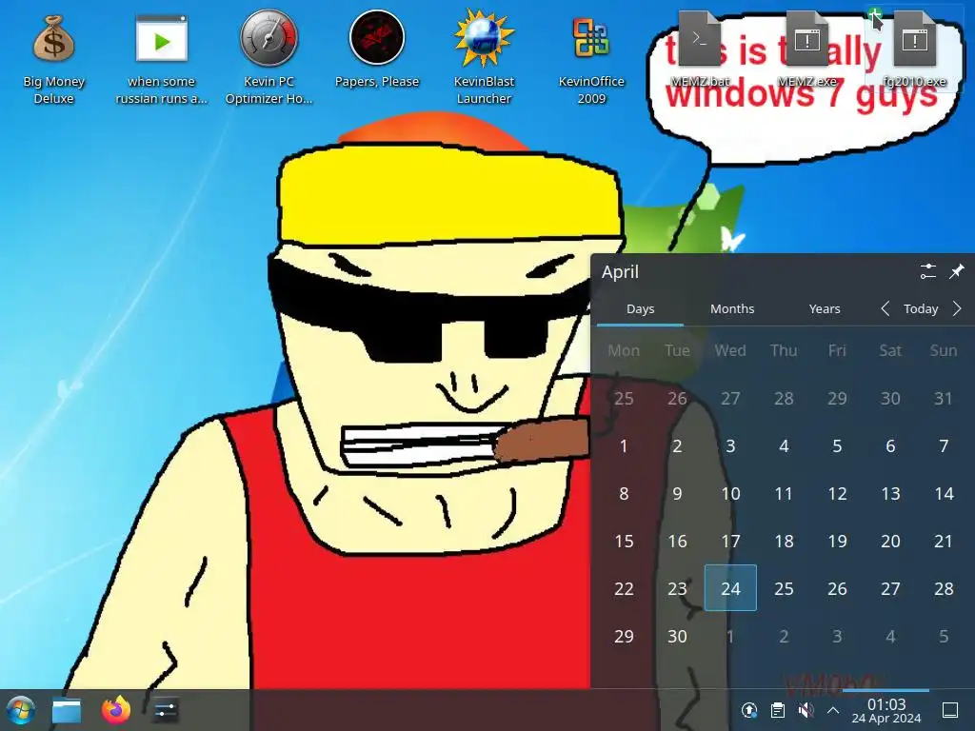Switch to the Months tab
The width and height of the screenshot is (975, 731).
(x=732, y=309)
